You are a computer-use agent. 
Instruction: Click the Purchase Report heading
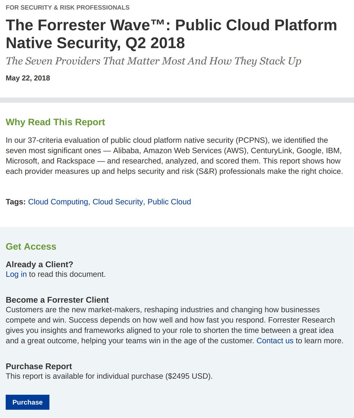tap(38, 366)
